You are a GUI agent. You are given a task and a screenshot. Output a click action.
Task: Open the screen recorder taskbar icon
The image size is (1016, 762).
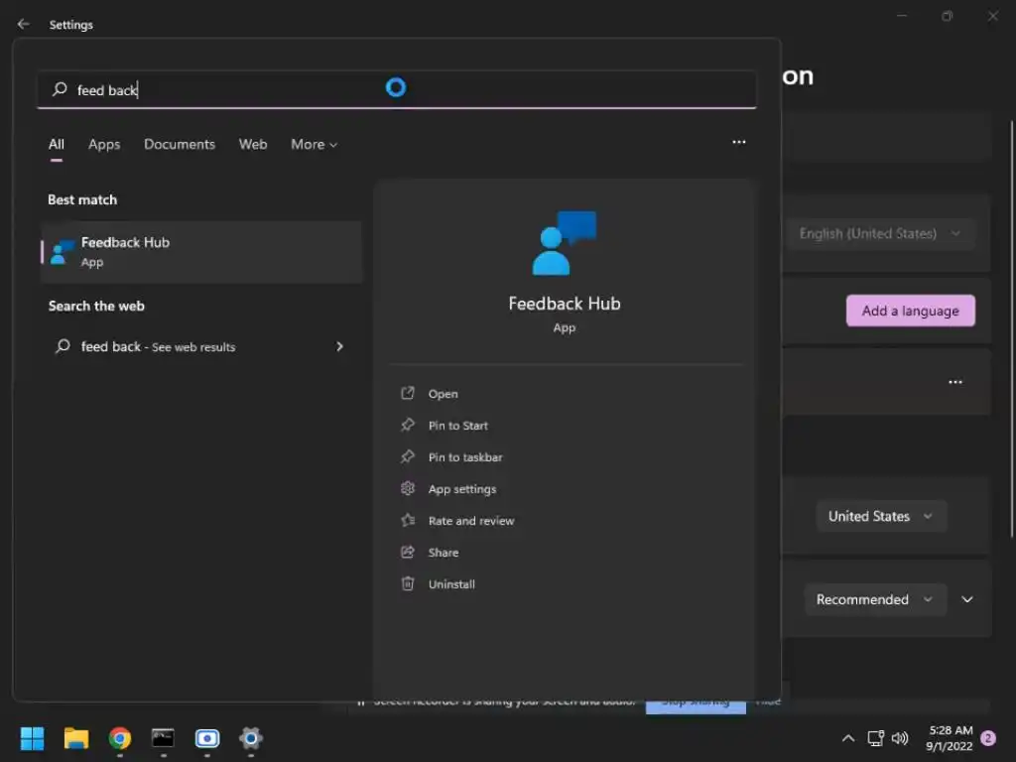pos(207,738)
